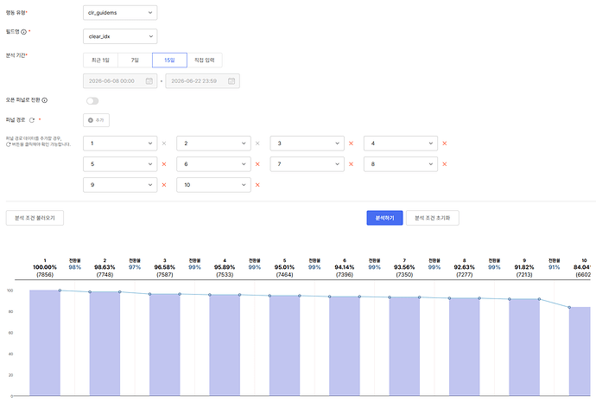Open the clear_idx field name dropdown
The height and width of the screenshot is (402, 596).
pos(120,36)
